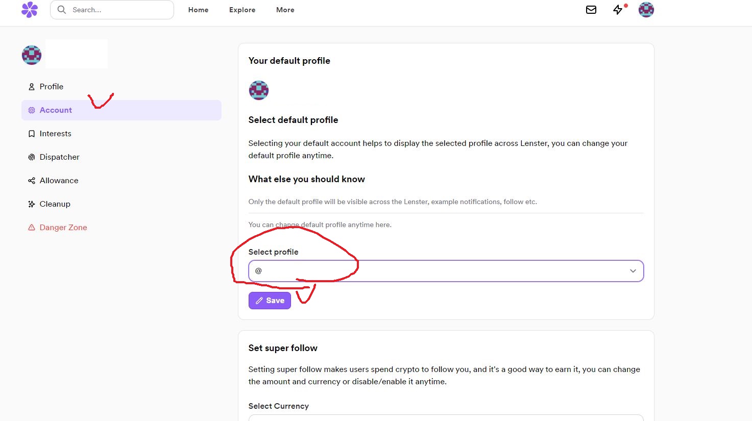Click the Profile person icon
This screenshot has height=421, width=752.
tap(32, 87)
